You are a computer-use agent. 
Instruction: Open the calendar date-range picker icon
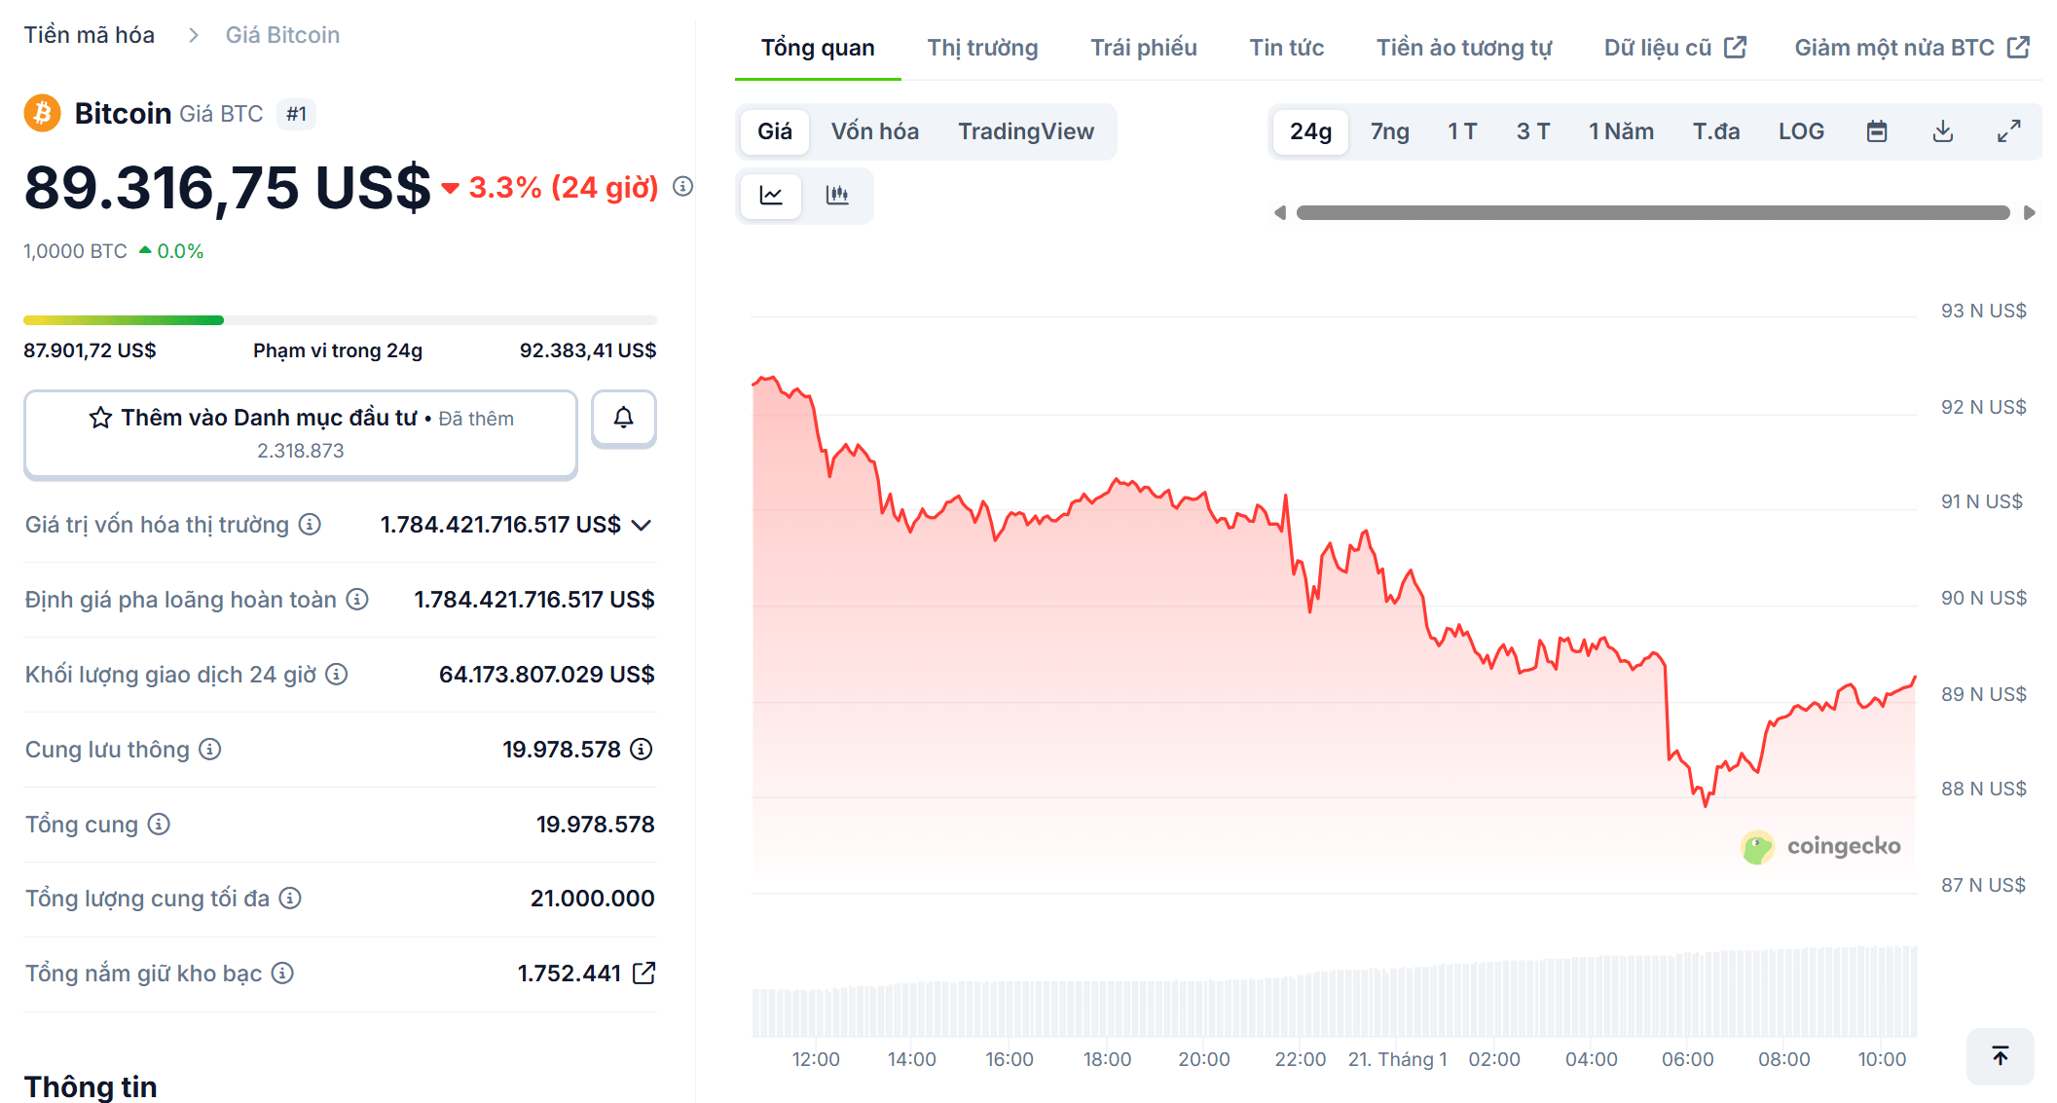pyautogui.click(x=1877, y=130)
